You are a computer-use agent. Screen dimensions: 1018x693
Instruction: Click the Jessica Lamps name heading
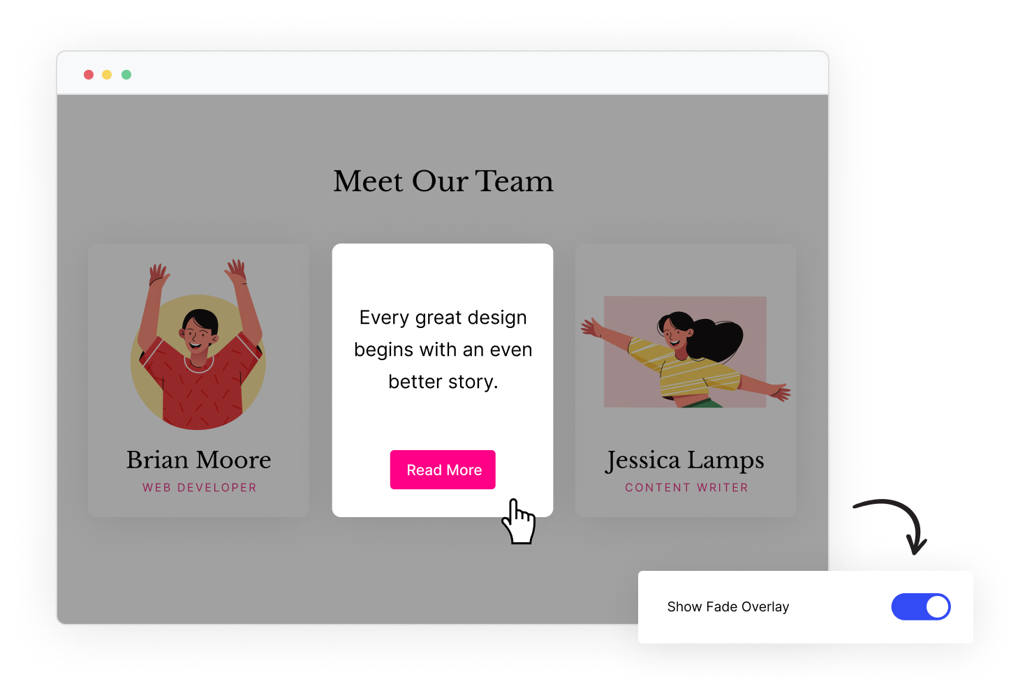685,461
